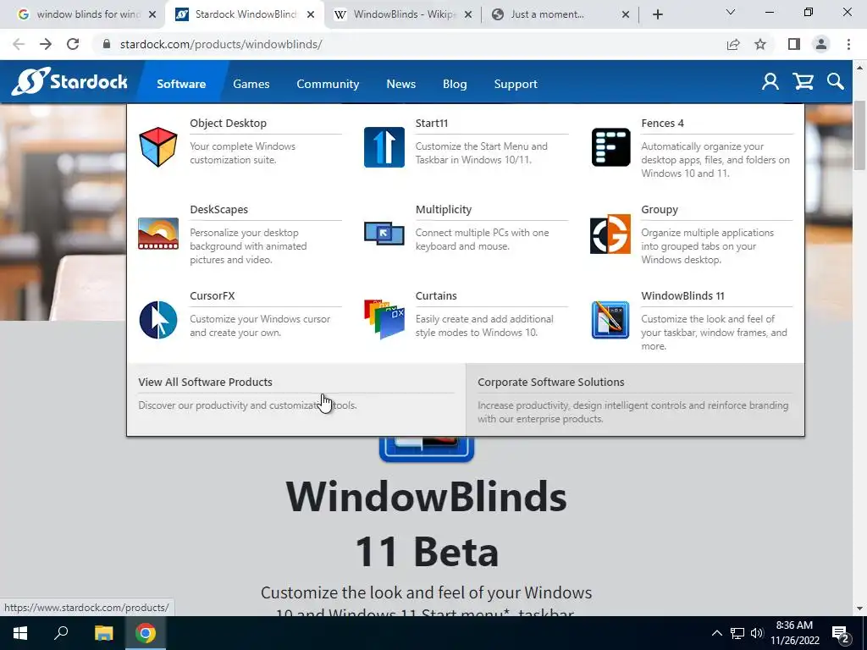Show hidden system tray icons
The width and height of the screenshot is (867, 650).
tap(716, 633)
